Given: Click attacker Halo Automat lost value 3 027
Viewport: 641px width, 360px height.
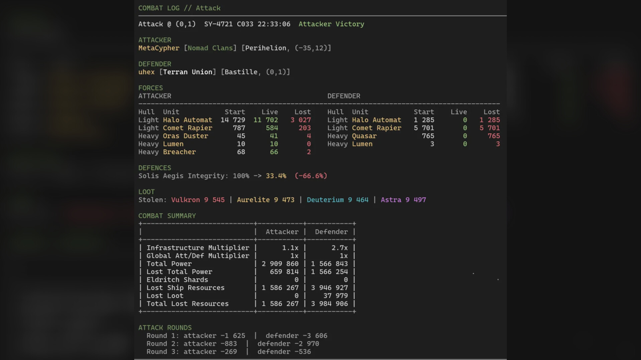Looking at the screenshot, I should (x=300, y=120).
